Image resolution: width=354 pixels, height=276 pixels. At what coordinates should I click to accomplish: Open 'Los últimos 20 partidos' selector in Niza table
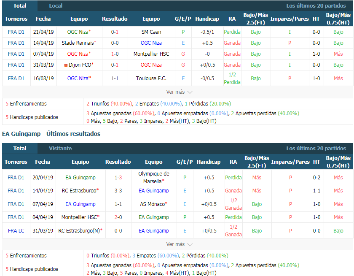pos(316,5)
